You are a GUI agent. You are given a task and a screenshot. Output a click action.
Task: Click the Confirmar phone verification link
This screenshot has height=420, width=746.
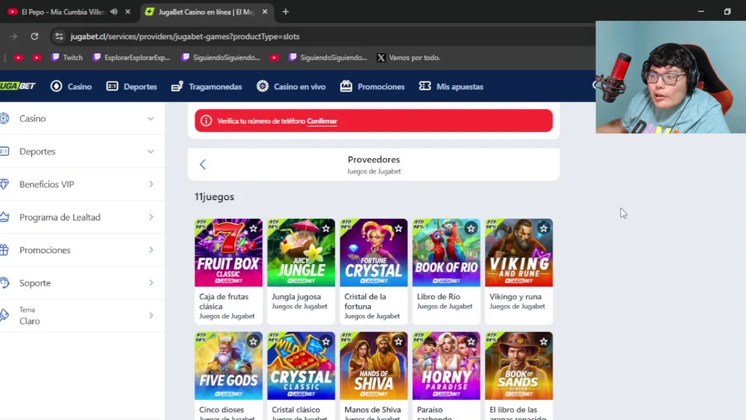[x=322, y=121]
